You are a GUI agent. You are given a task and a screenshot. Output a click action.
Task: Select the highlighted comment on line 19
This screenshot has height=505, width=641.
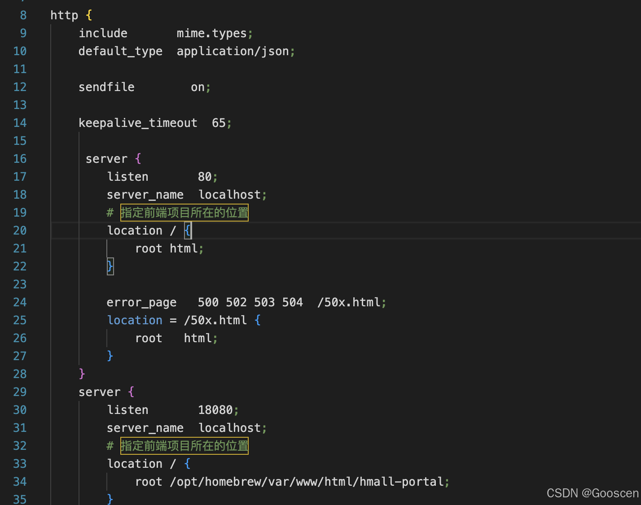[x=184, y=212]
